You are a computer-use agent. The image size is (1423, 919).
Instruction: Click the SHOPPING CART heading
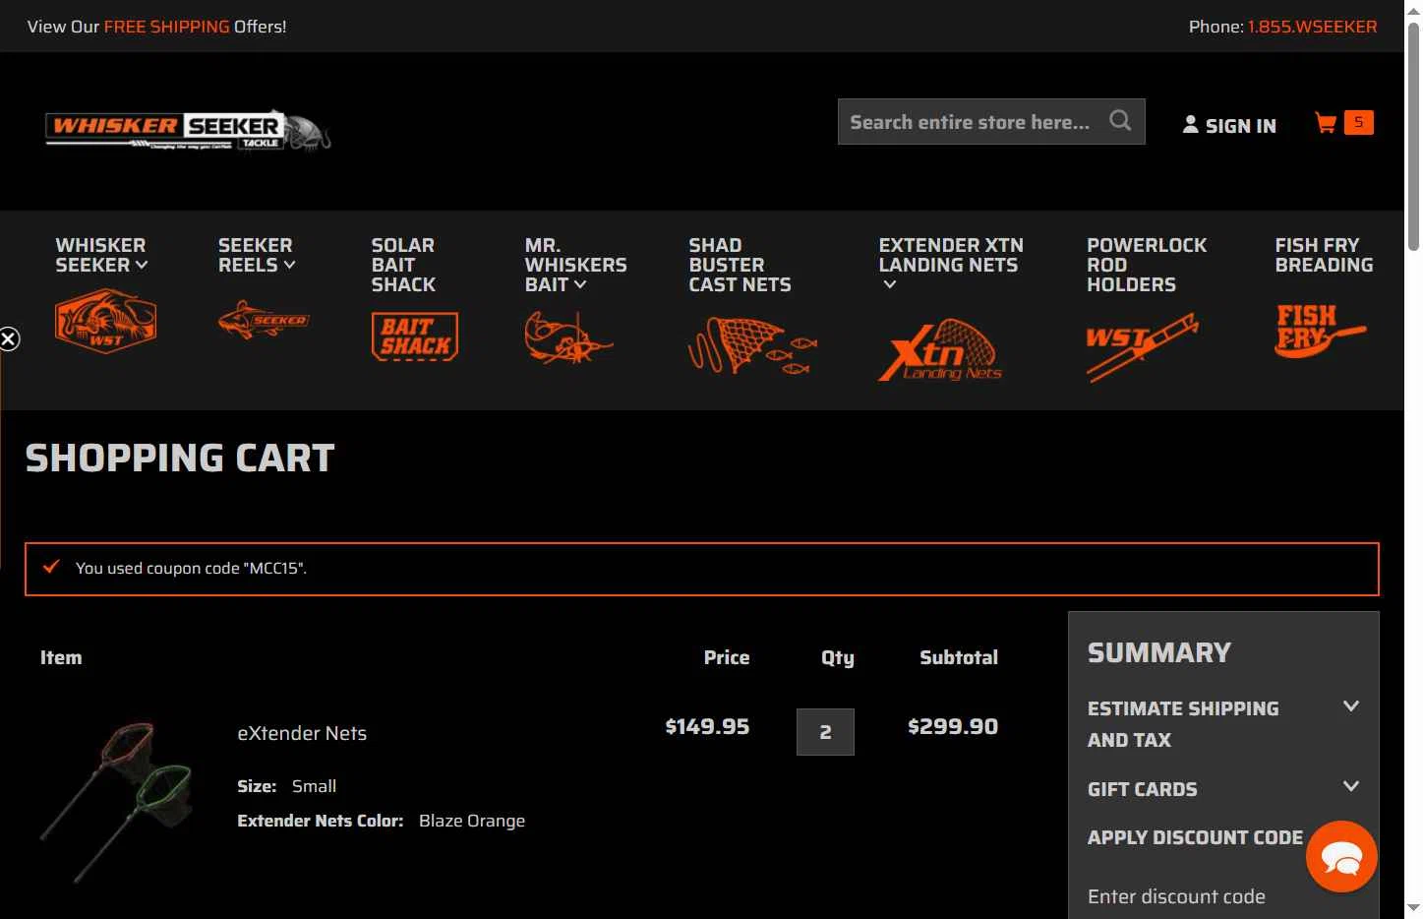pos(180,459)
